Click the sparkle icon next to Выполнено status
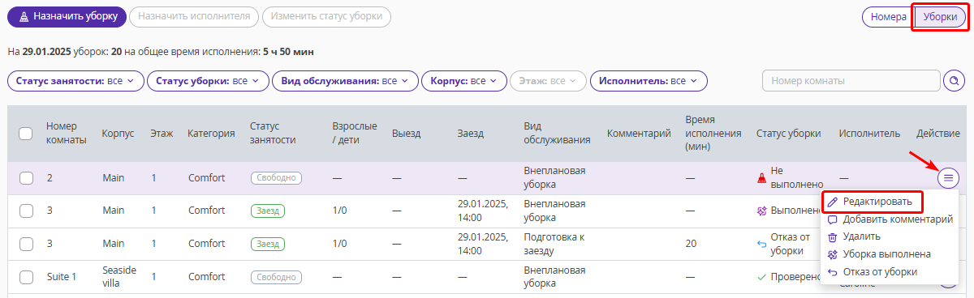 (761, 211)
